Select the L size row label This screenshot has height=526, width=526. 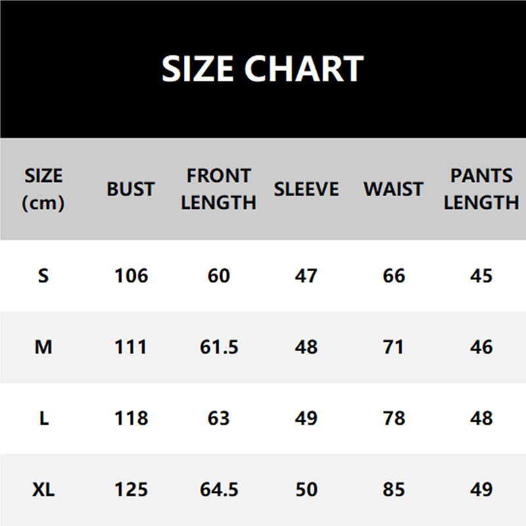(43, 418)
